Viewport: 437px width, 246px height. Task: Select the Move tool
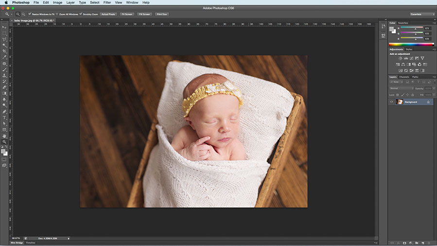pos(4,27)
